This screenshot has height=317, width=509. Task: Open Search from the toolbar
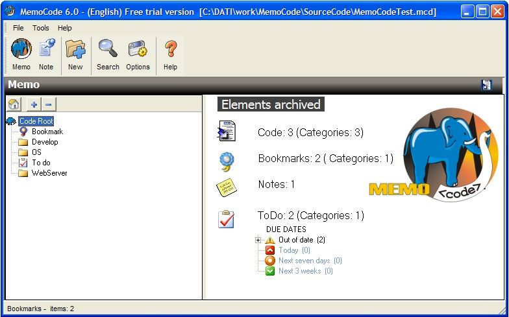(x=108, y=54)
